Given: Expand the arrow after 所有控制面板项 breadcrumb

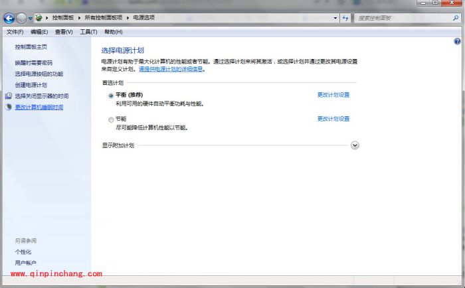Looking at the screenshot, I should click(x=128, y=18).
